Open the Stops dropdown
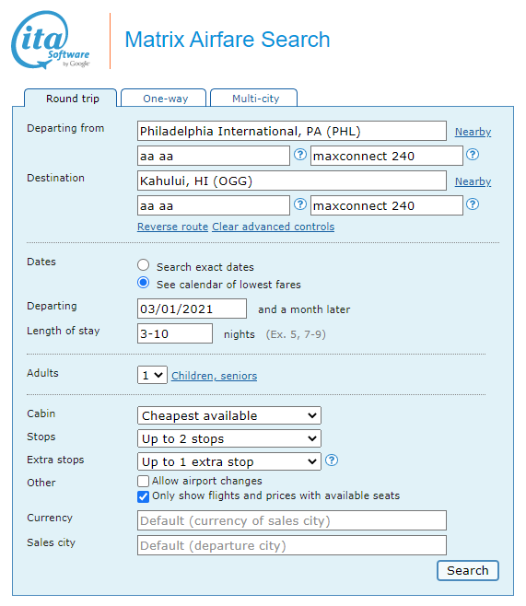The height and width of the screenshot is (606, 526). click(x=229, y=438)
